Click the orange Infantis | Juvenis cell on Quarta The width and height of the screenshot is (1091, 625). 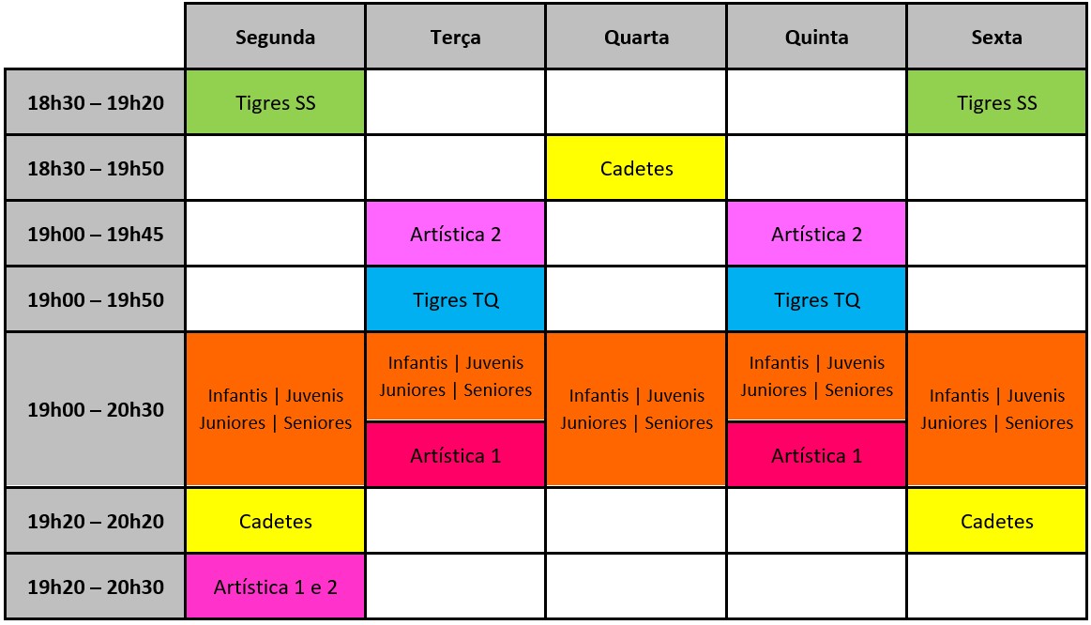(x=636, y=409)
